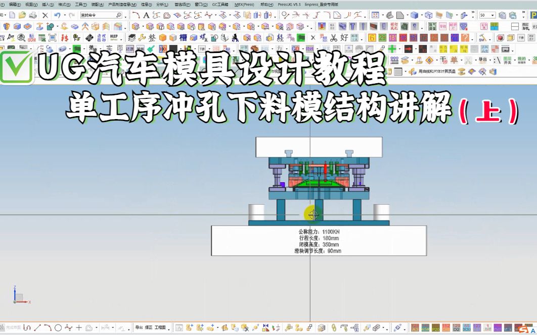This screenshot has height=335, width=537.
Task: Select a green color swatch in the bottom-right palette
Action: [529, 325]
